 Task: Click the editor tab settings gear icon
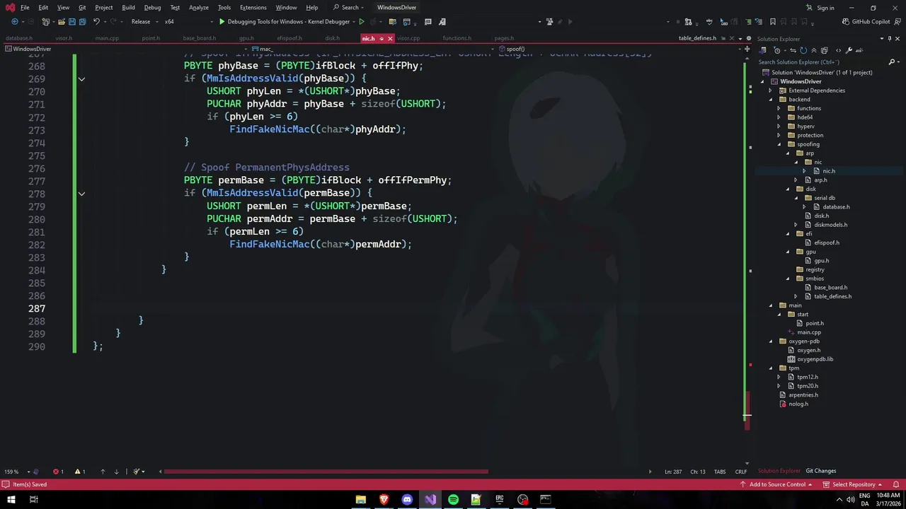(x=749, y=38)
